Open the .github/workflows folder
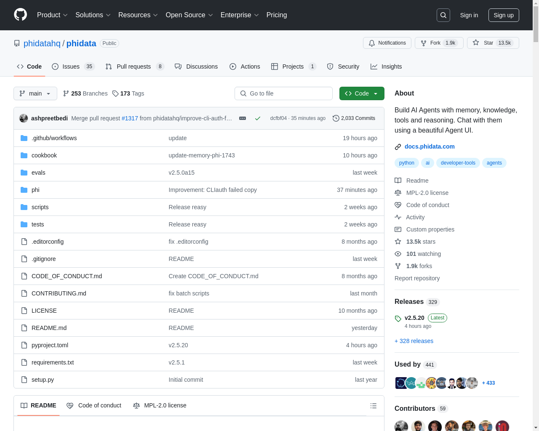 (x=54, y=138)
